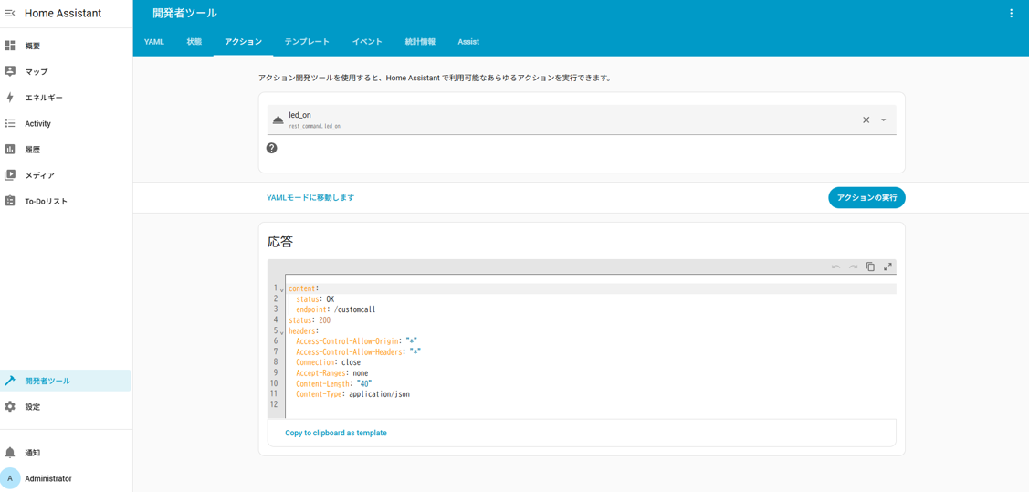This screenshot has width=1029, height=492.
Task: Expand the action picker dropdown arrow
Action: (x=883, y=120)
